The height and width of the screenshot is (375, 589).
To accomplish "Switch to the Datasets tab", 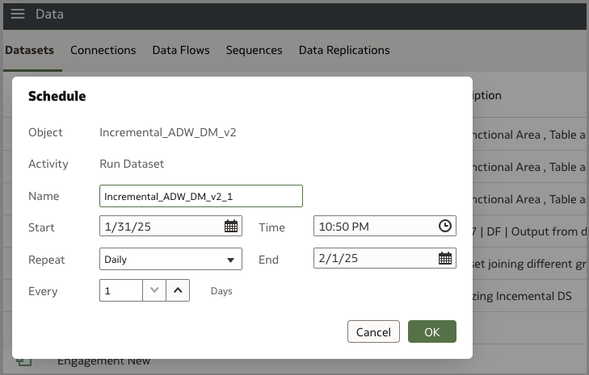I will (x=29, y=50).
